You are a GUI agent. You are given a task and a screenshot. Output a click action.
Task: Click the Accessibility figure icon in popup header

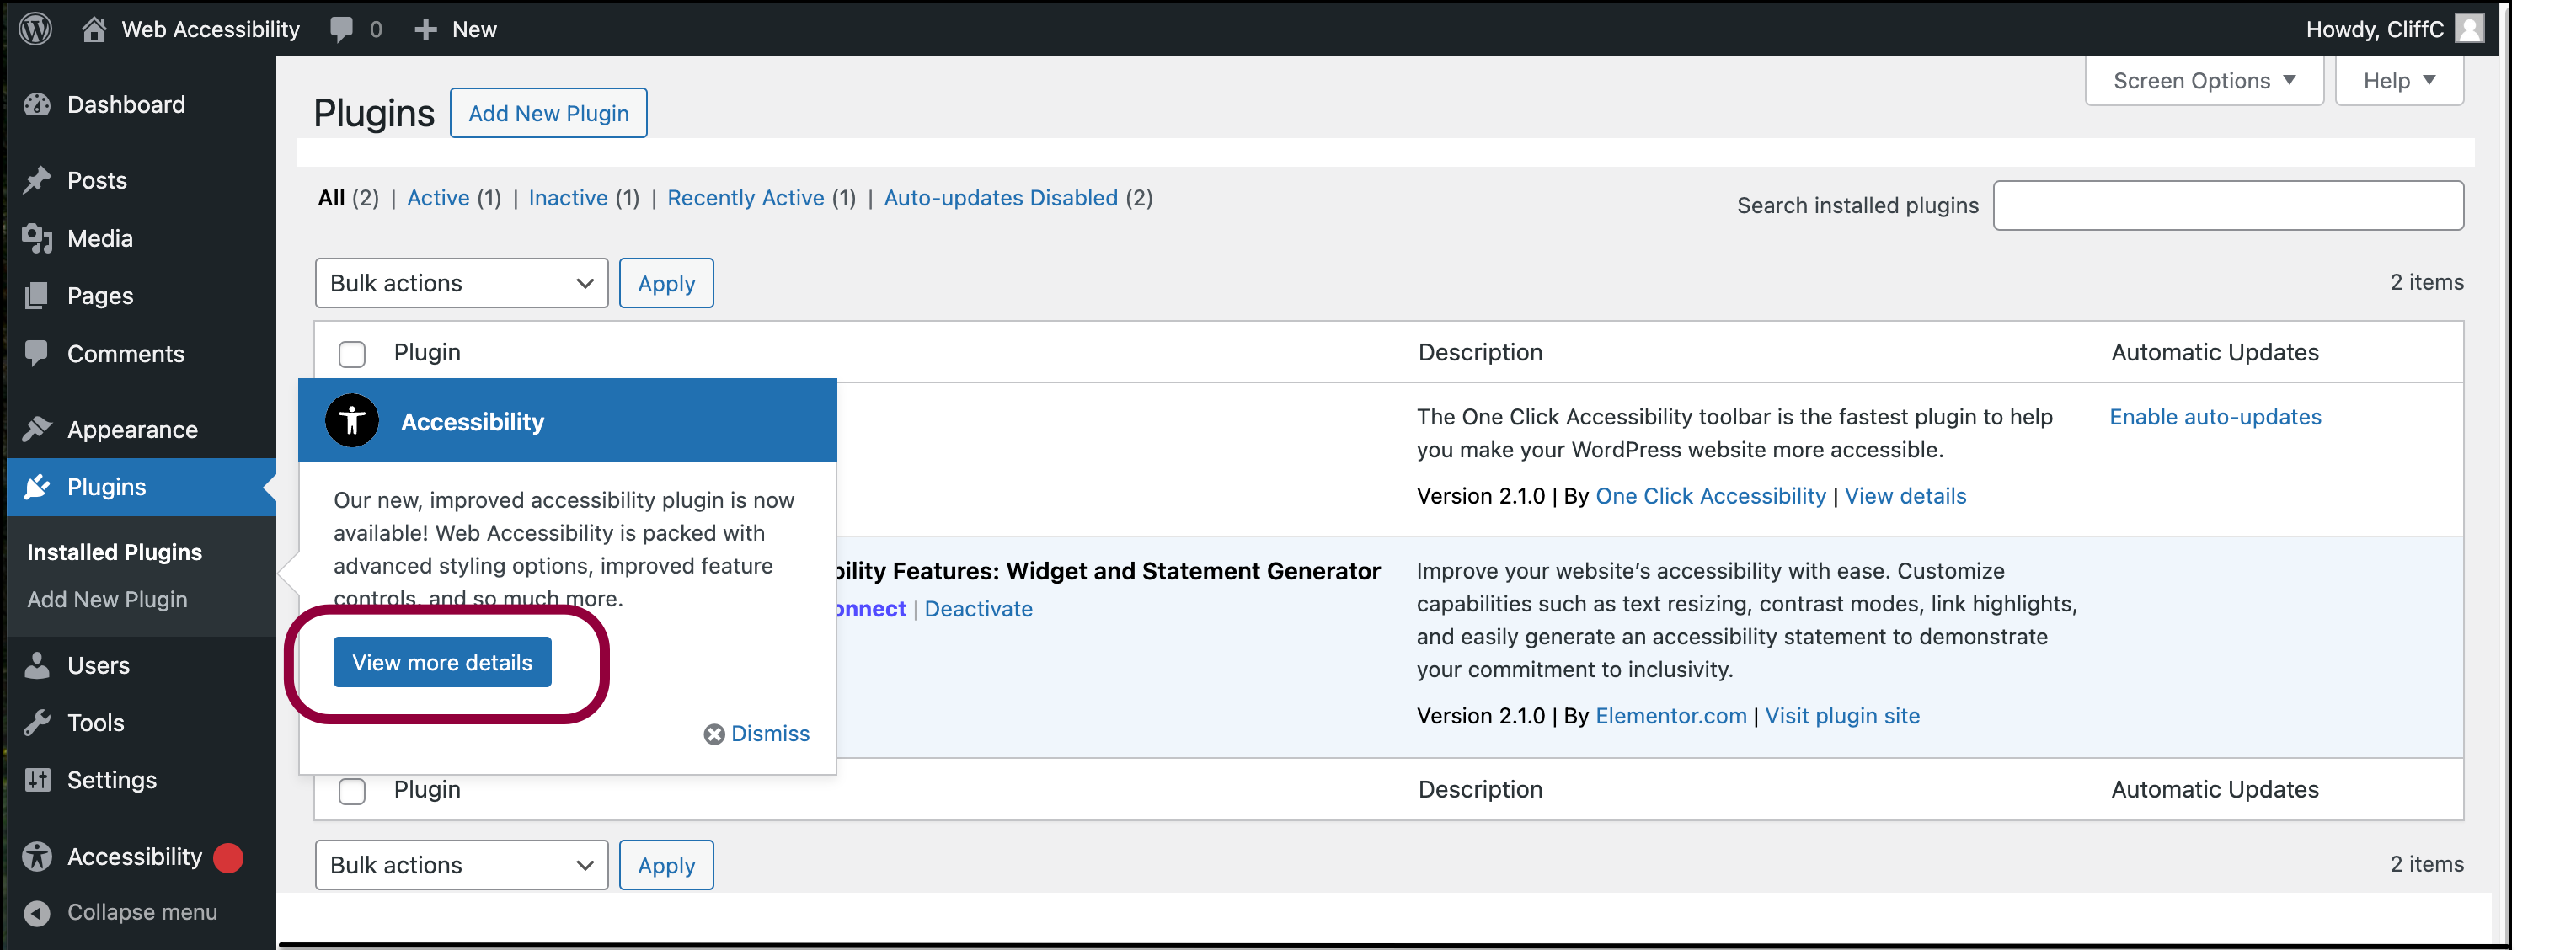point(352,420)
